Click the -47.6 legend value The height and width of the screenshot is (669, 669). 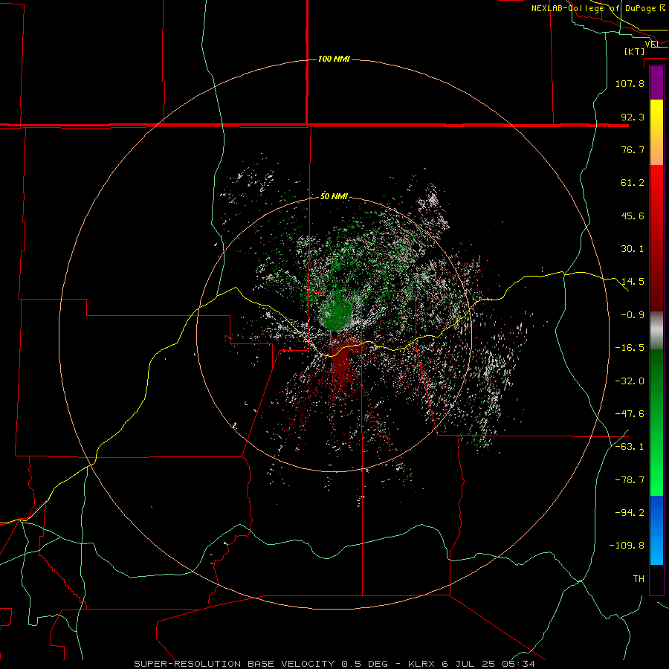pos(630,414)
